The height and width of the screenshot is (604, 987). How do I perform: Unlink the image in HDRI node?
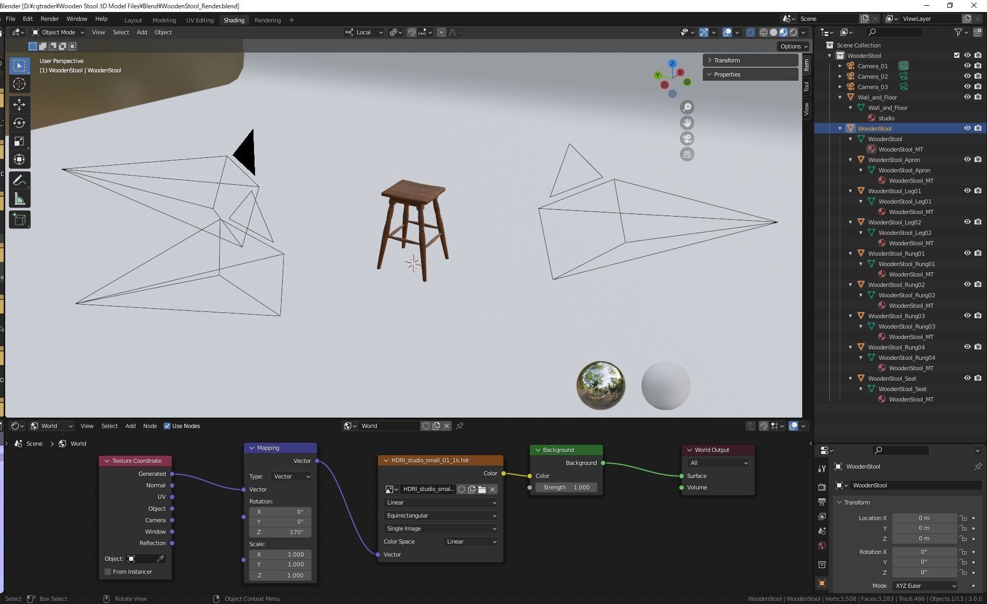(x=492, y=489)
